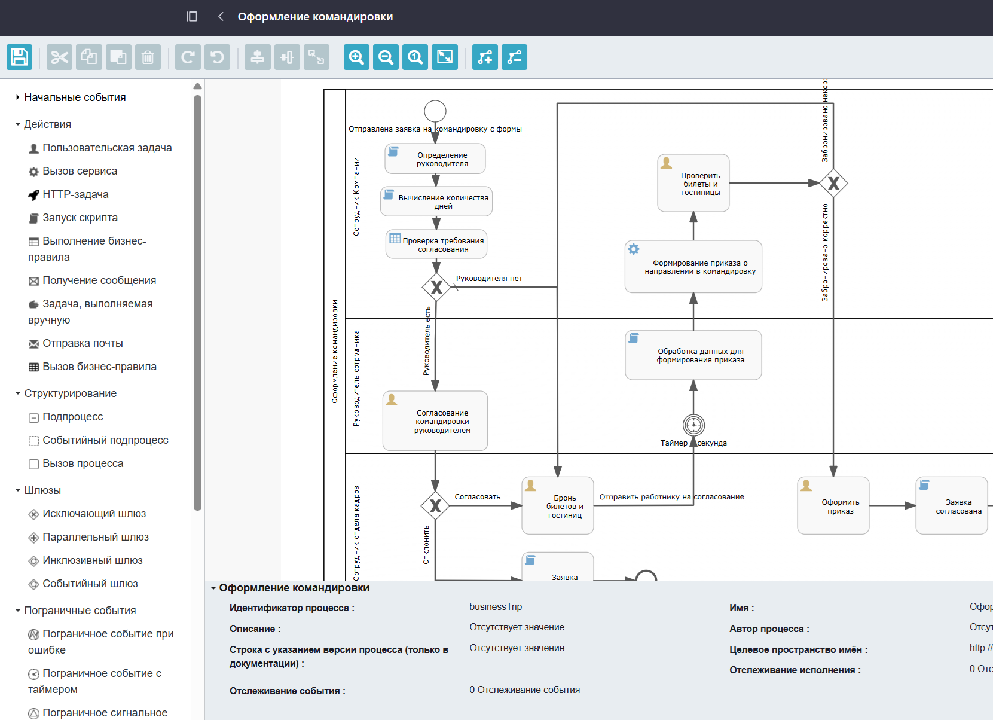The width and height of the screenshot is (993, 720).
Task: Toggle the sidebar panel icon in the header
Action: tap(192, 16)
